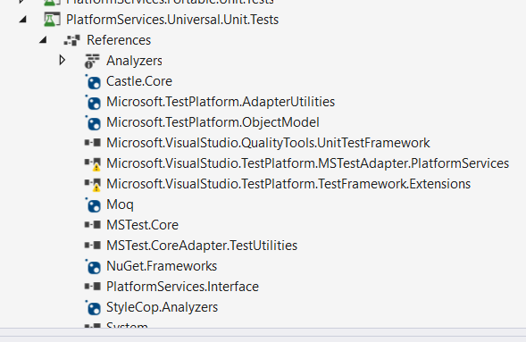Select Microsoft.TestPlatform.AdapterUtilities reference
Screen dimensions: 526x342
click(221, 102)
